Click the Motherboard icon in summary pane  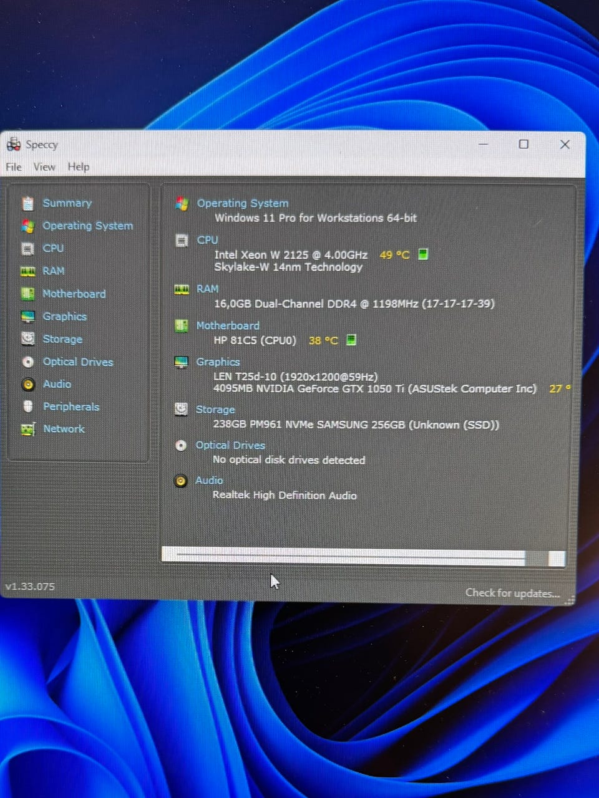[x=182, y=325]
